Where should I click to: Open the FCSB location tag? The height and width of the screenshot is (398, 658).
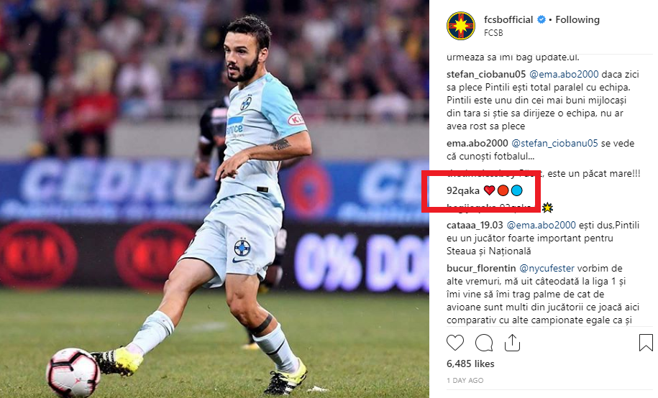[x=493, y=33]
